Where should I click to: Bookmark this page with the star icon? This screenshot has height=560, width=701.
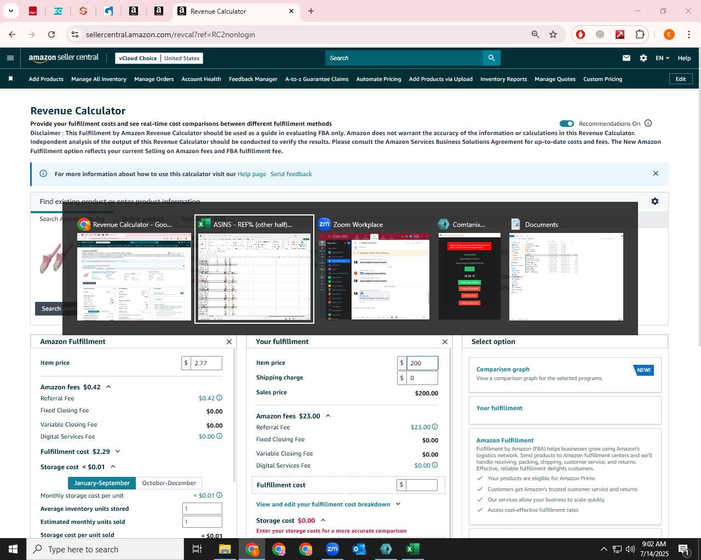(x=553, y=34)
